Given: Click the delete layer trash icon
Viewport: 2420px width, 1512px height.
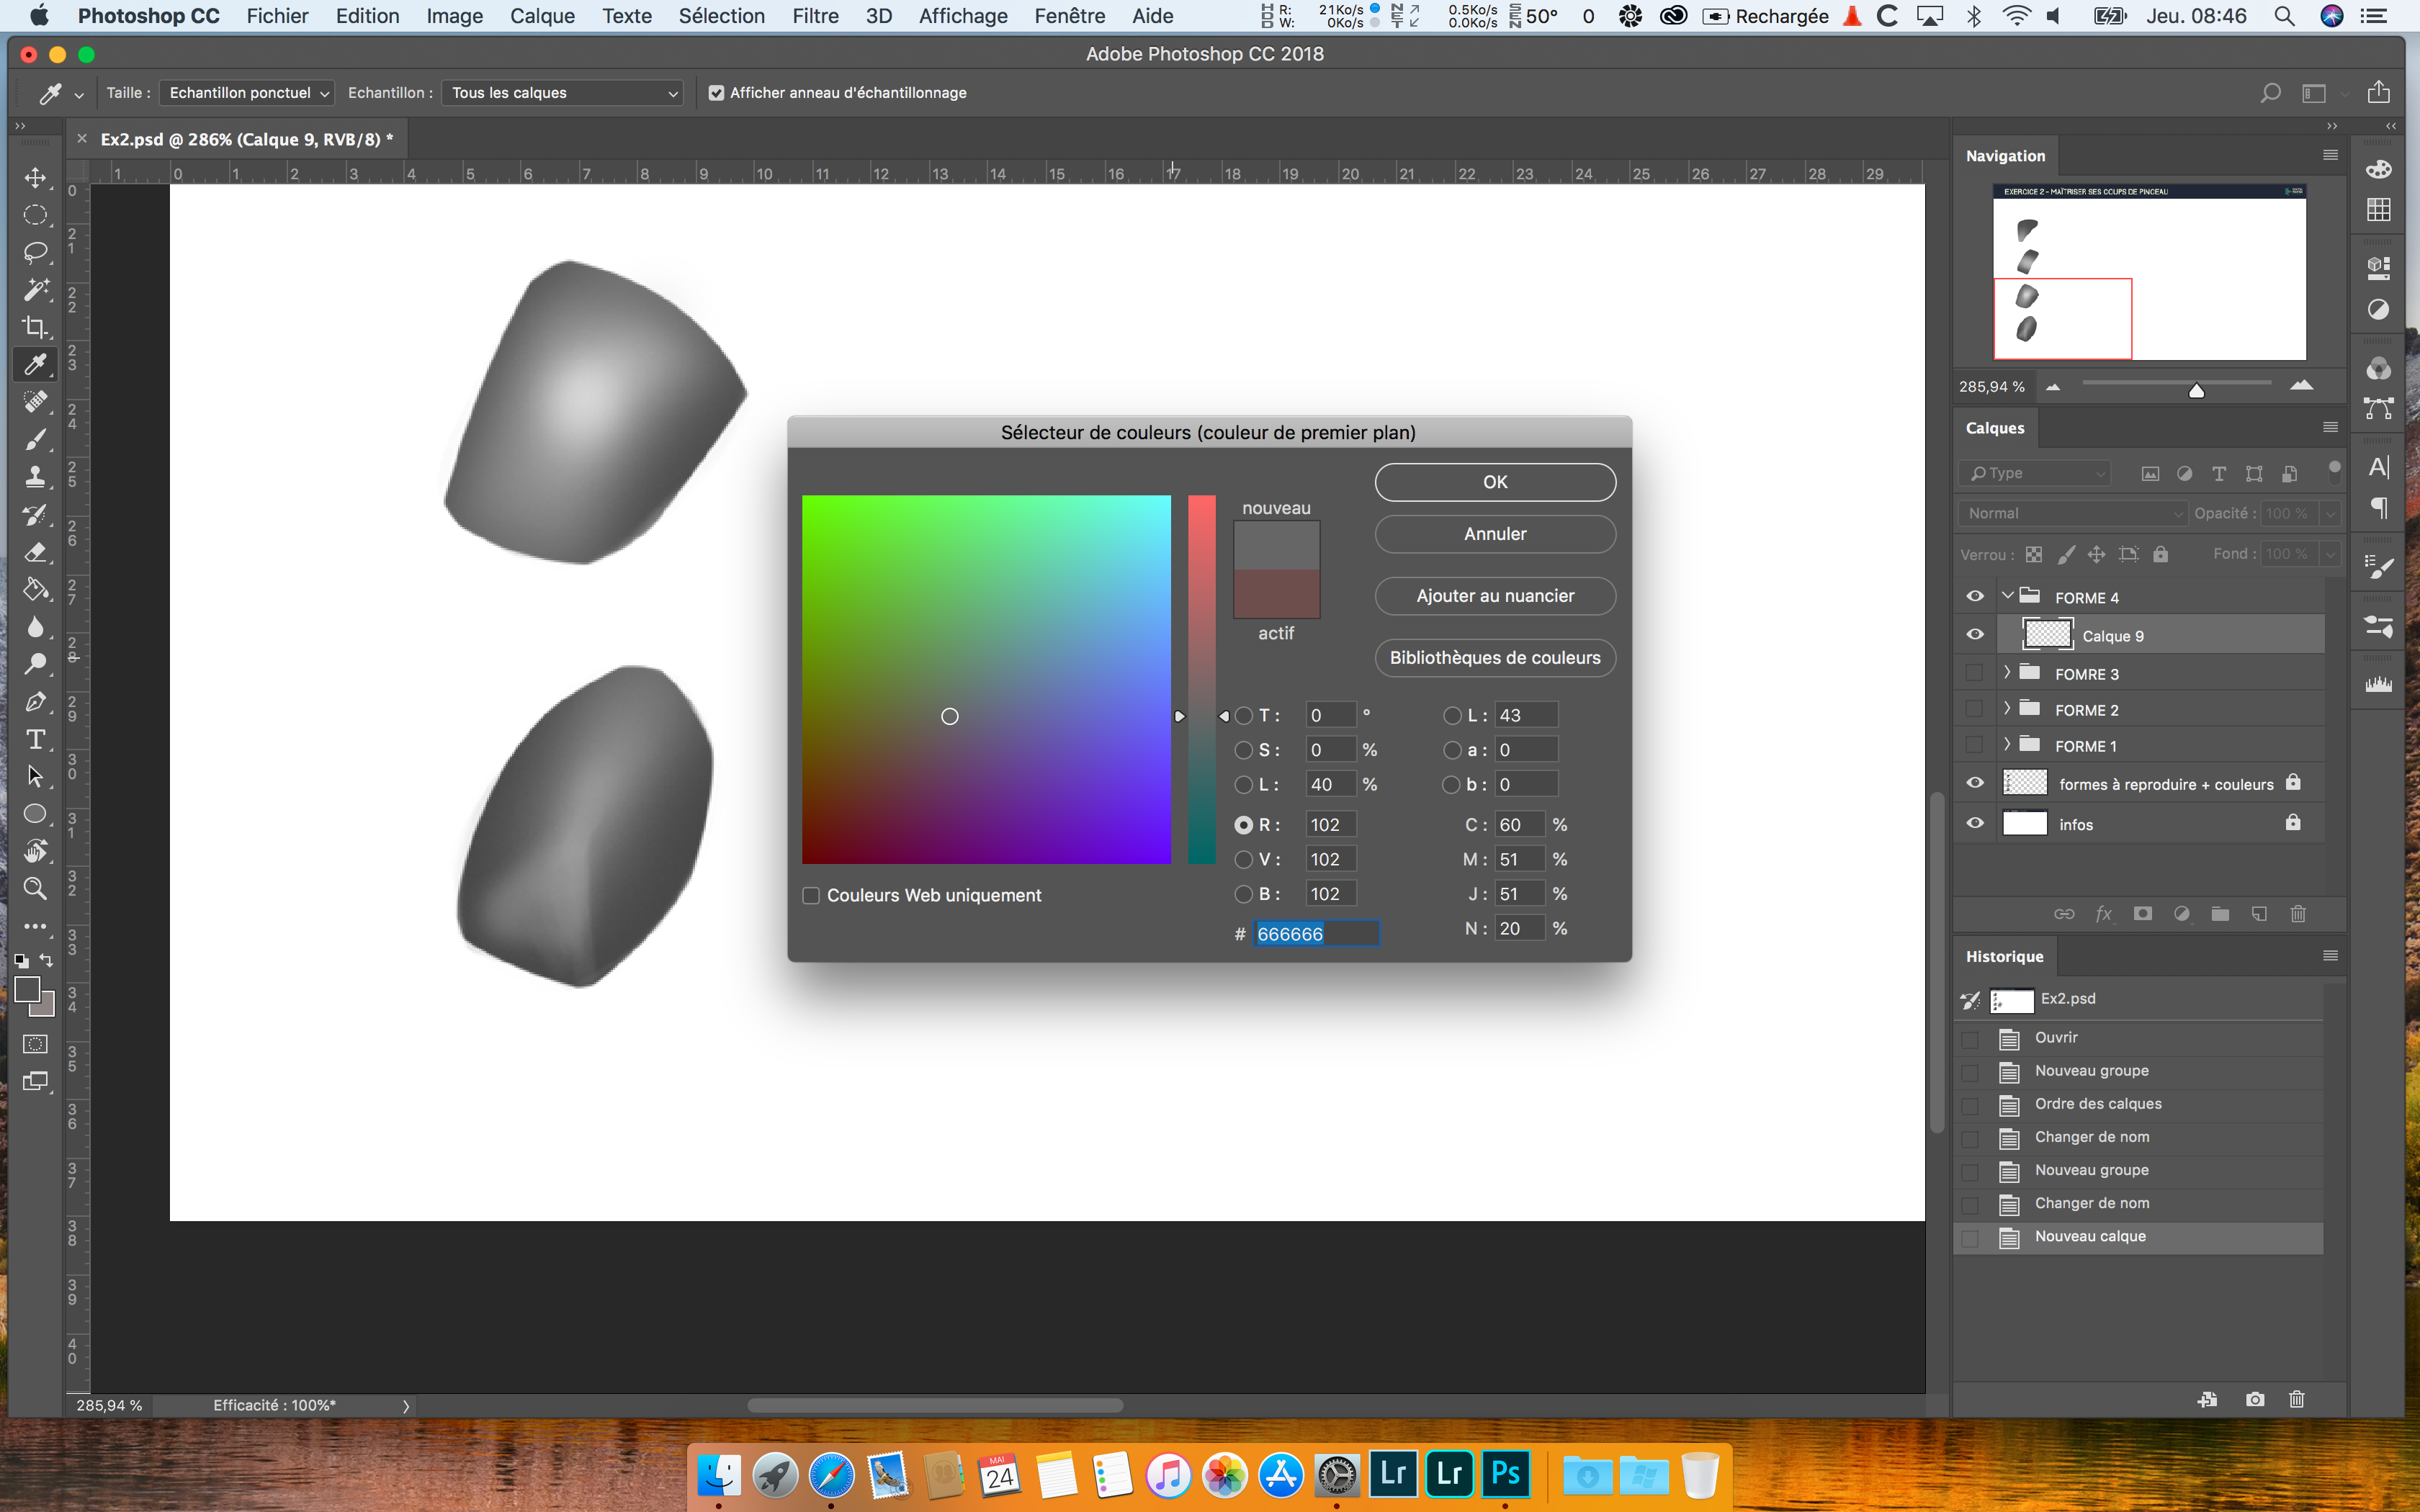Looking at the screenshot, I should (x=2298, y=914).
